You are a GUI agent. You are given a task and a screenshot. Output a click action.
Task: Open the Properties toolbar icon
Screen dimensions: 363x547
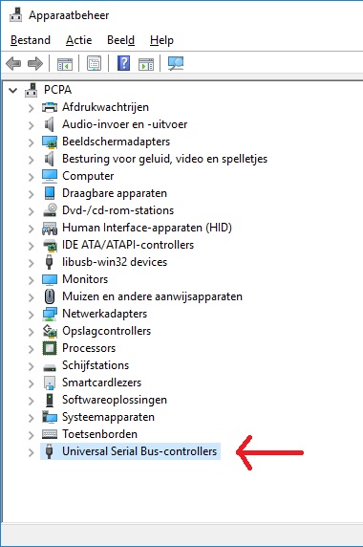point(94,63)
